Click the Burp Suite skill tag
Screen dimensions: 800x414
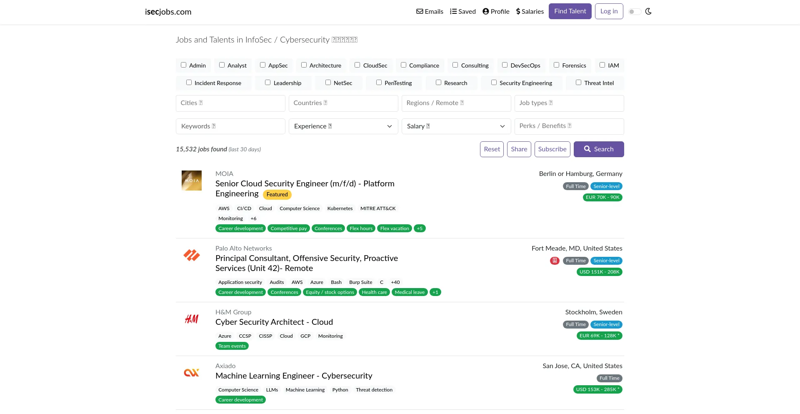tap(361, 282)
